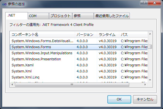Sort by コンポーネント名 column header

tap(42, 34)
